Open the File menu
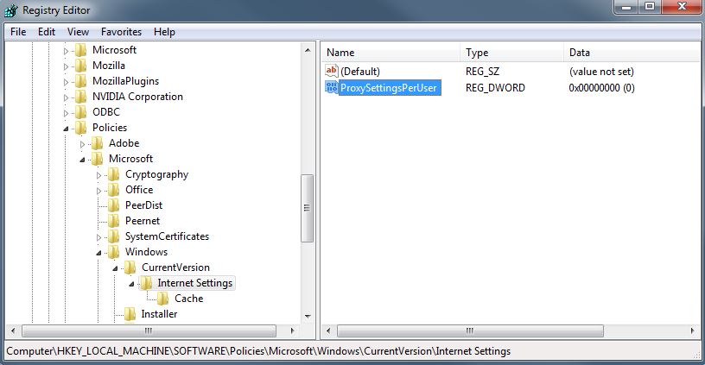The height and width of the screenshot is (365, 705). click(18, 32)
